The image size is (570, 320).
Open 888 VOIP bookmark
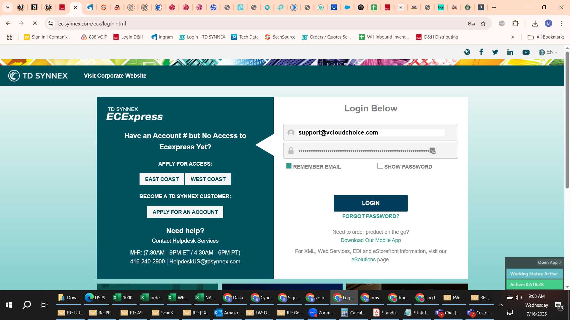click(x=94, y=37)
